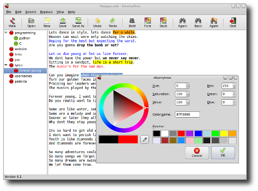Viewport: 258px width, 191px height.
Task: Open the Replace menu
Action: click(46, 12)
